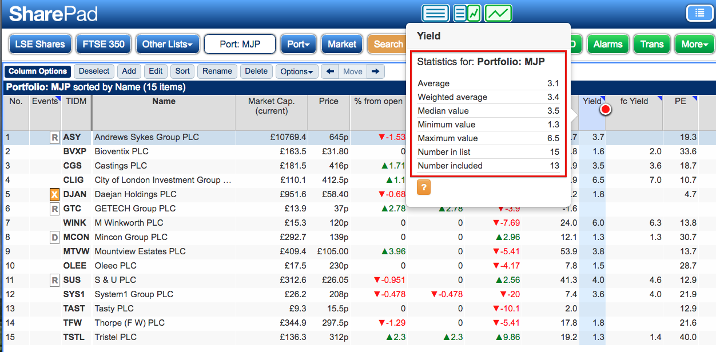This screenshot has width=716, height=352.
Task: Click the Column Options button
Action: [38, 71]
